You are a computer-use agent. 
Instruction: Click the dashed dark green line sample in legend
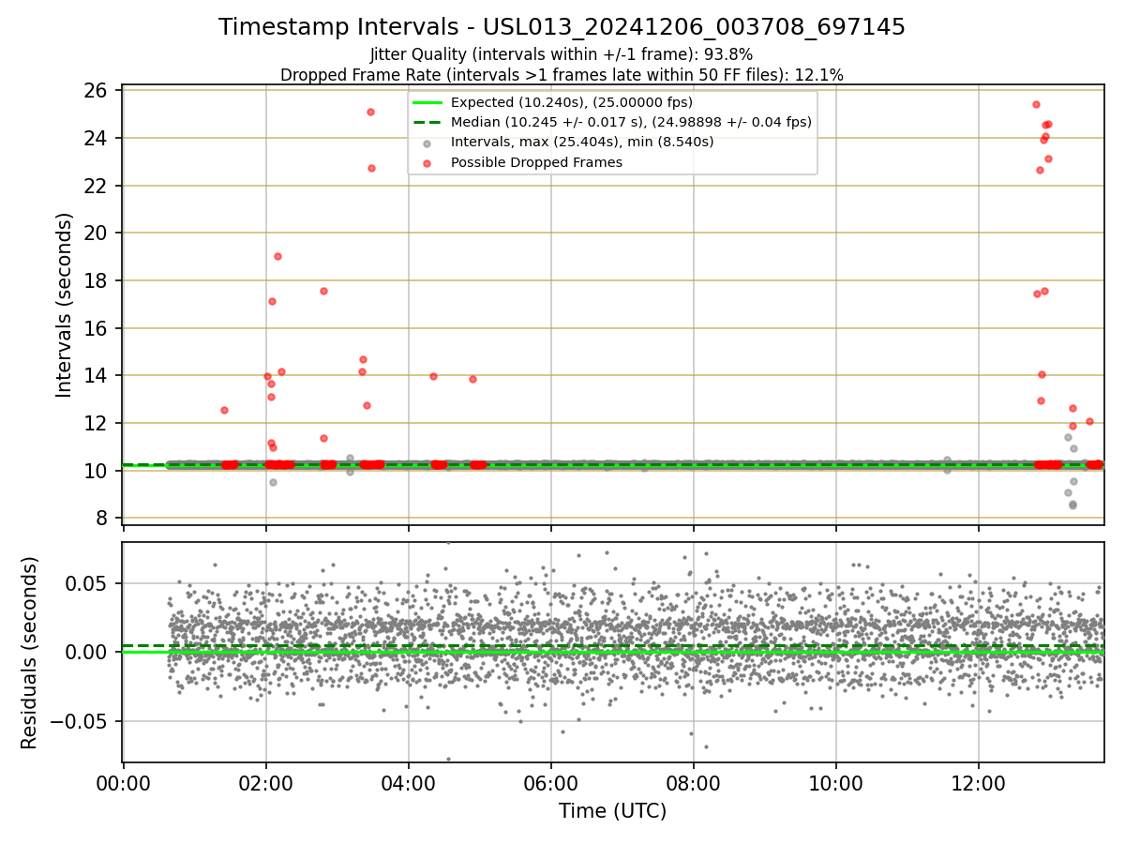coord(427,123)
